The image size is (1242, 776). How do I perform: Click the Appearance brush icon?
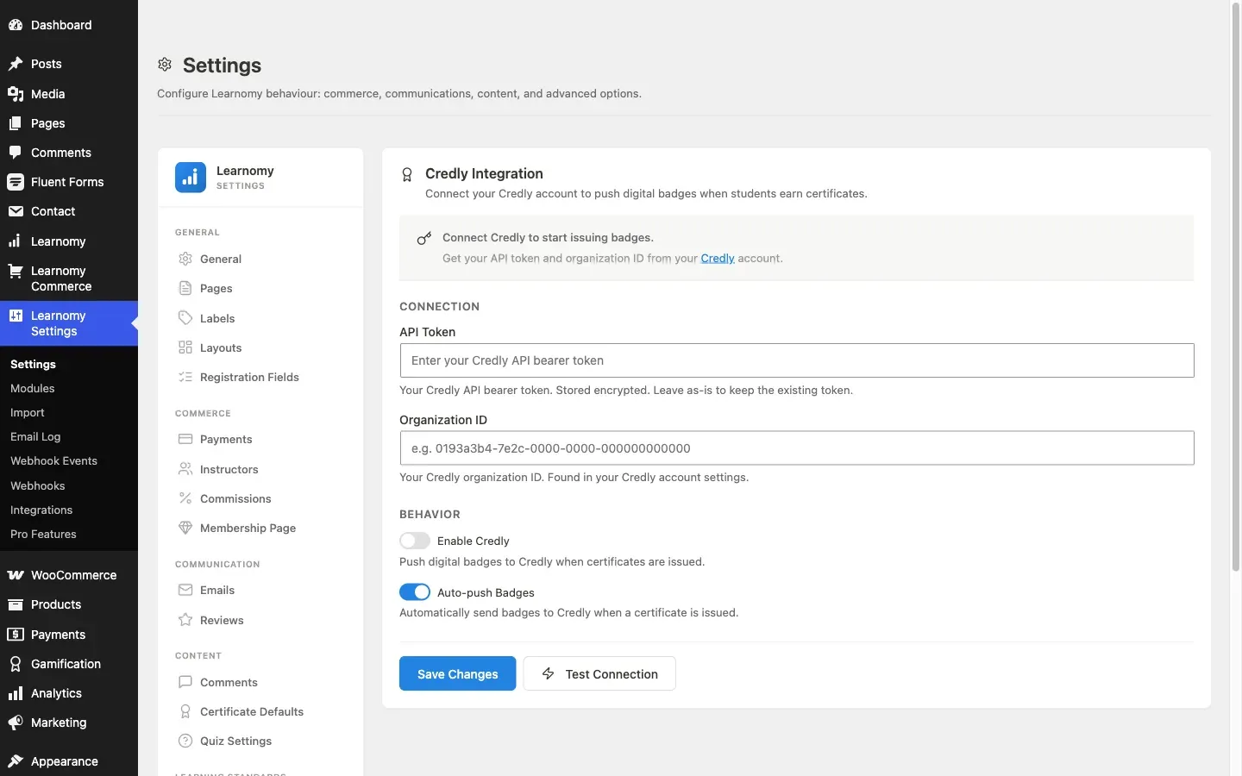[x=16, y=761]
